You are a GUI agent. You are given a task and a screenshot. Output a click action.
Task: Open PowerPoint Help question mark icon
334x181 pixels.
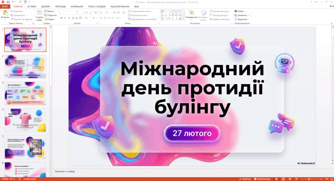coord(311,2)
